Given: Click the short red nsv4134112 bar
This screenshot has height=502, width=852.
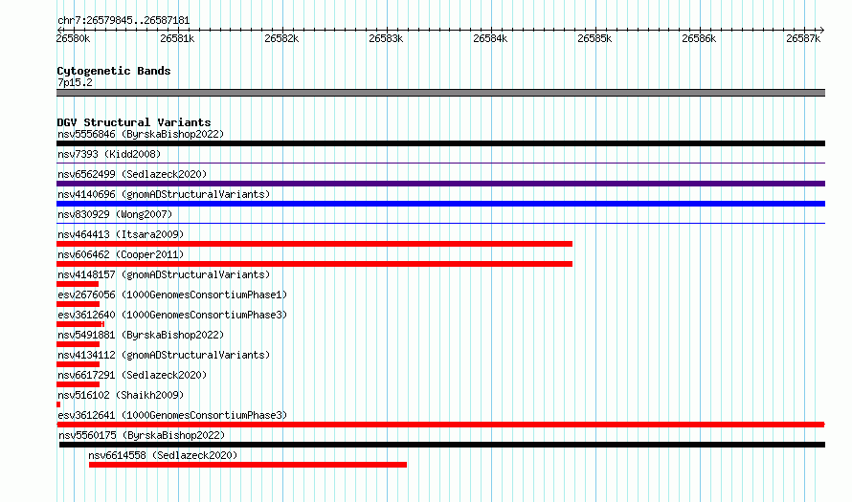Looking at the screenshot, I should (78, 364).
